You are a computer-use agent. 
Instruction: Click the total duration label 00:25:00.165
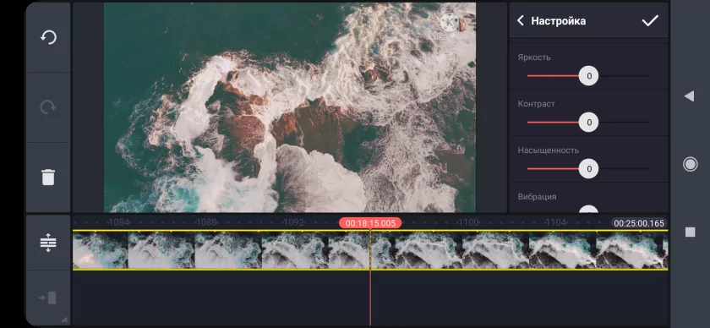click(639, 223)
